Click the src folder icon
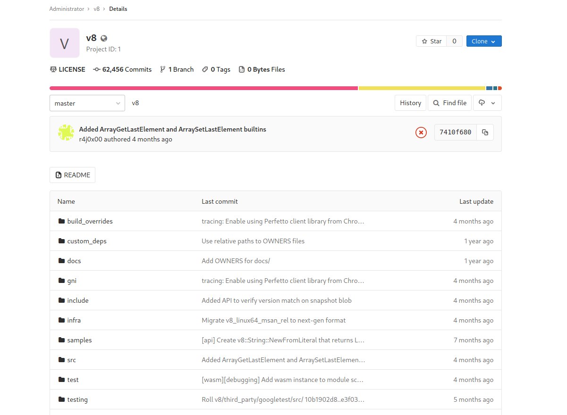 click(x=61, y=360)
